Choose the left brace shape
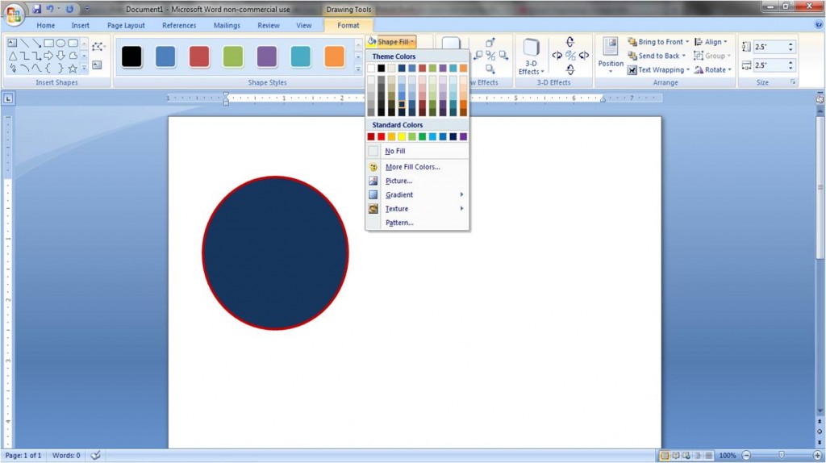Viewport: 826px width, 463px height. point(48,68)
